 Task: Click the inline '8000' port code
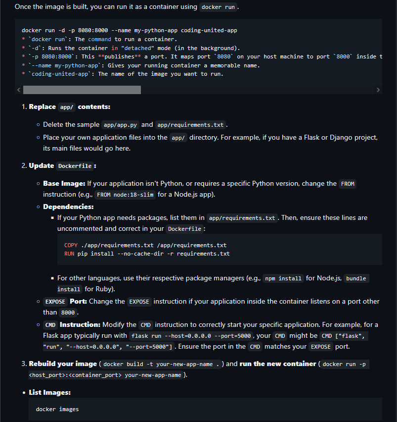(x=68, y=313)
